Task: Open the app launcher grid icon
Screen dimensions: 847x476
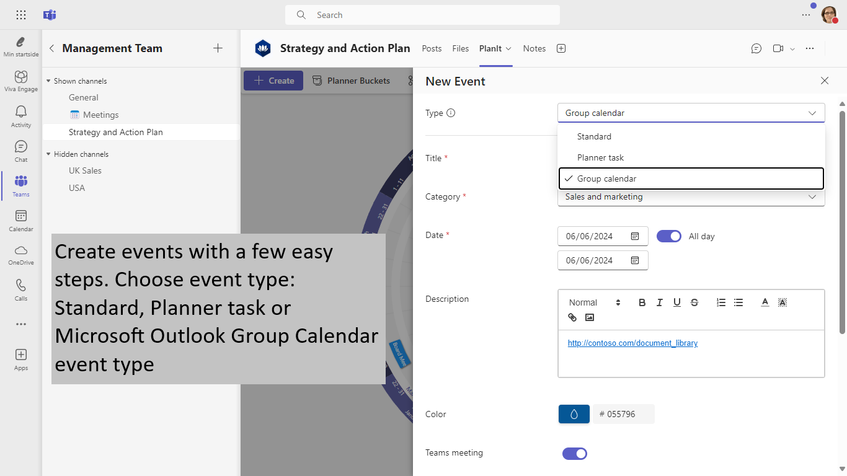Action: 21,15
